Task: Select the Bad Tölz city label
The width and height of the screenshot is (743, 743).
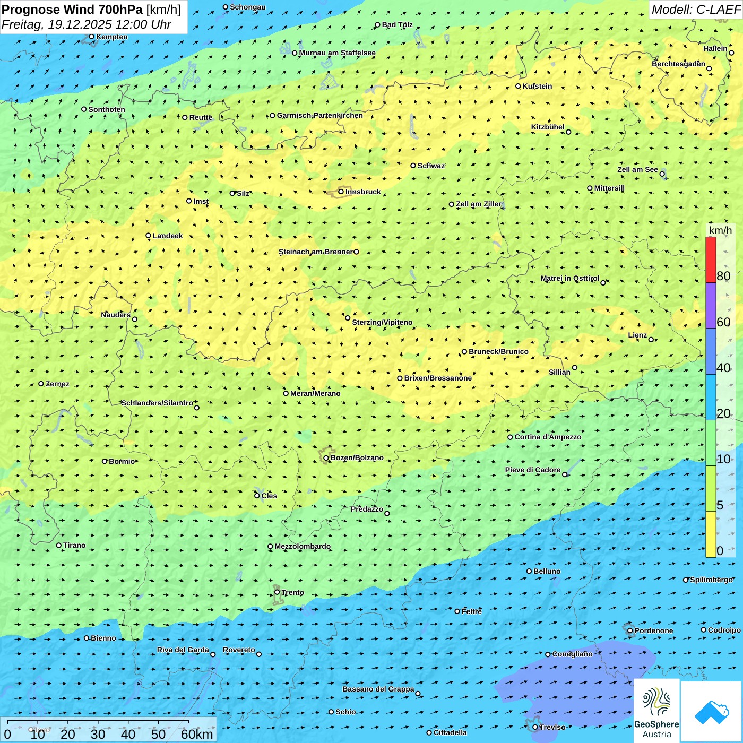Action: (398, 24)
